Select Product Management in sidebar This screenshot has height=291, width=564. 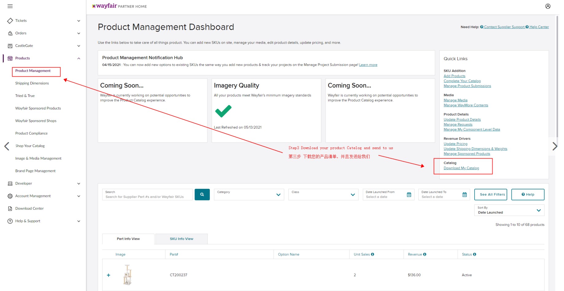point(33,71)
